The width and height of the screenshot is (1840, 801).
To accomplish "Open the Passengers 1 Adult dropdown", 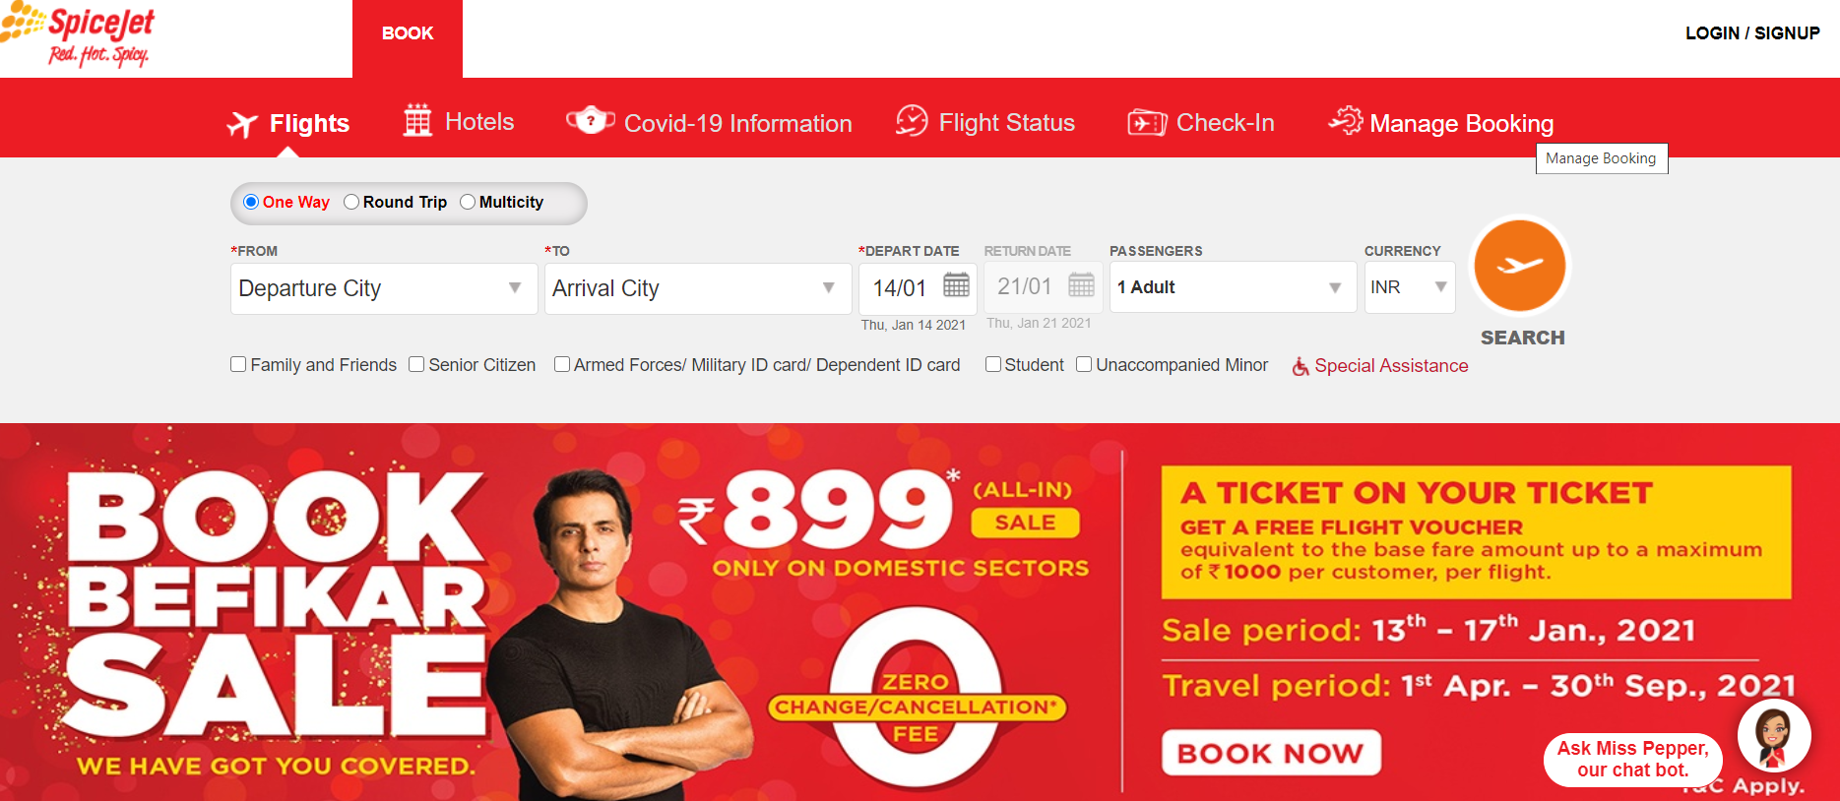I will (1233, 287).
